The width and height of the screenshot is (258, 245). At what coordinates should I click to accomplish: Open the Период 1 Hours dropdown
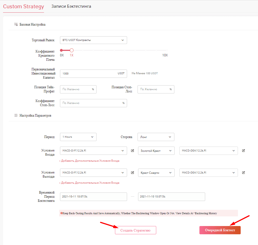[78, 137]
